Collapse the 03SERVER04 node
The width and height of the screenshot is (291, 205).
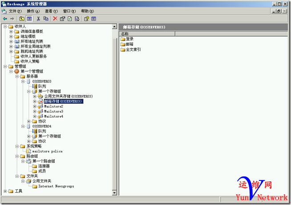(x=23, y=126)
